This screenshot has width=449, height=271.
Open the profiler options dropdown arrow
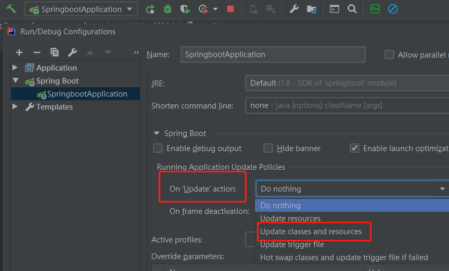click(215, 9)
